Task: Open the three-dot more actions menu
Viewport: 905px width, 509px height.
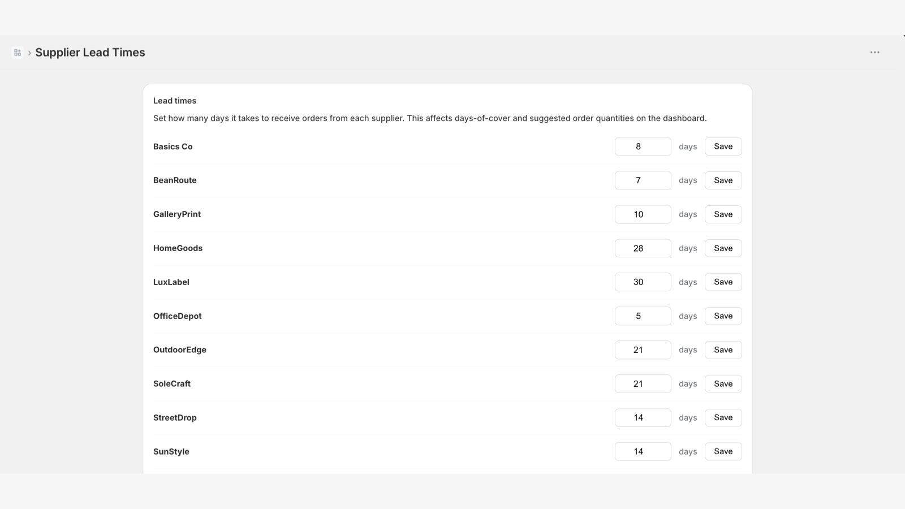Action: coord(874,53)
